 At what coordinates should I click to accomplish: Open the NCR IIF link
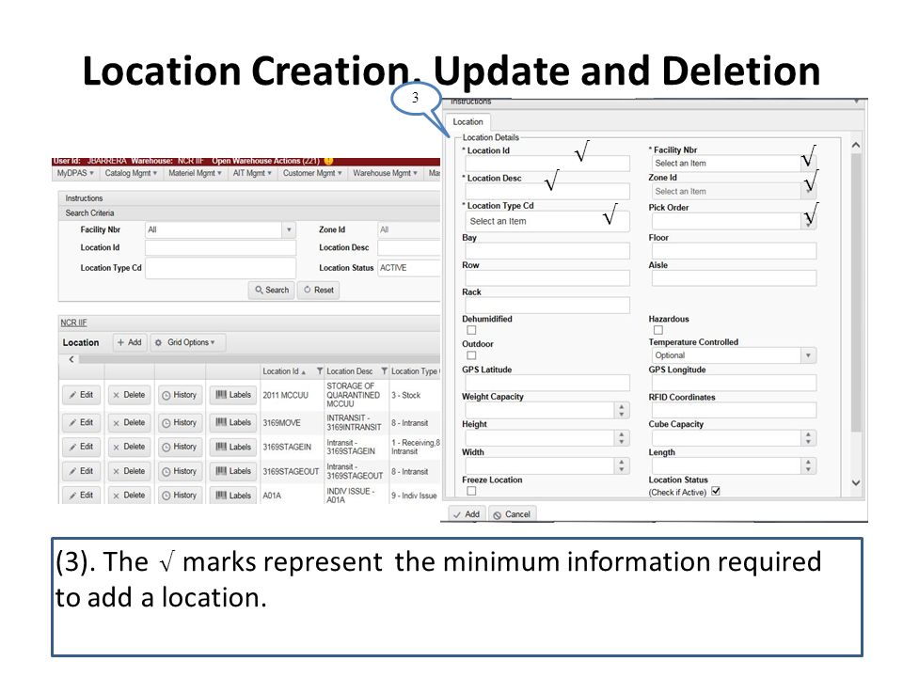[x=73, y=323]
